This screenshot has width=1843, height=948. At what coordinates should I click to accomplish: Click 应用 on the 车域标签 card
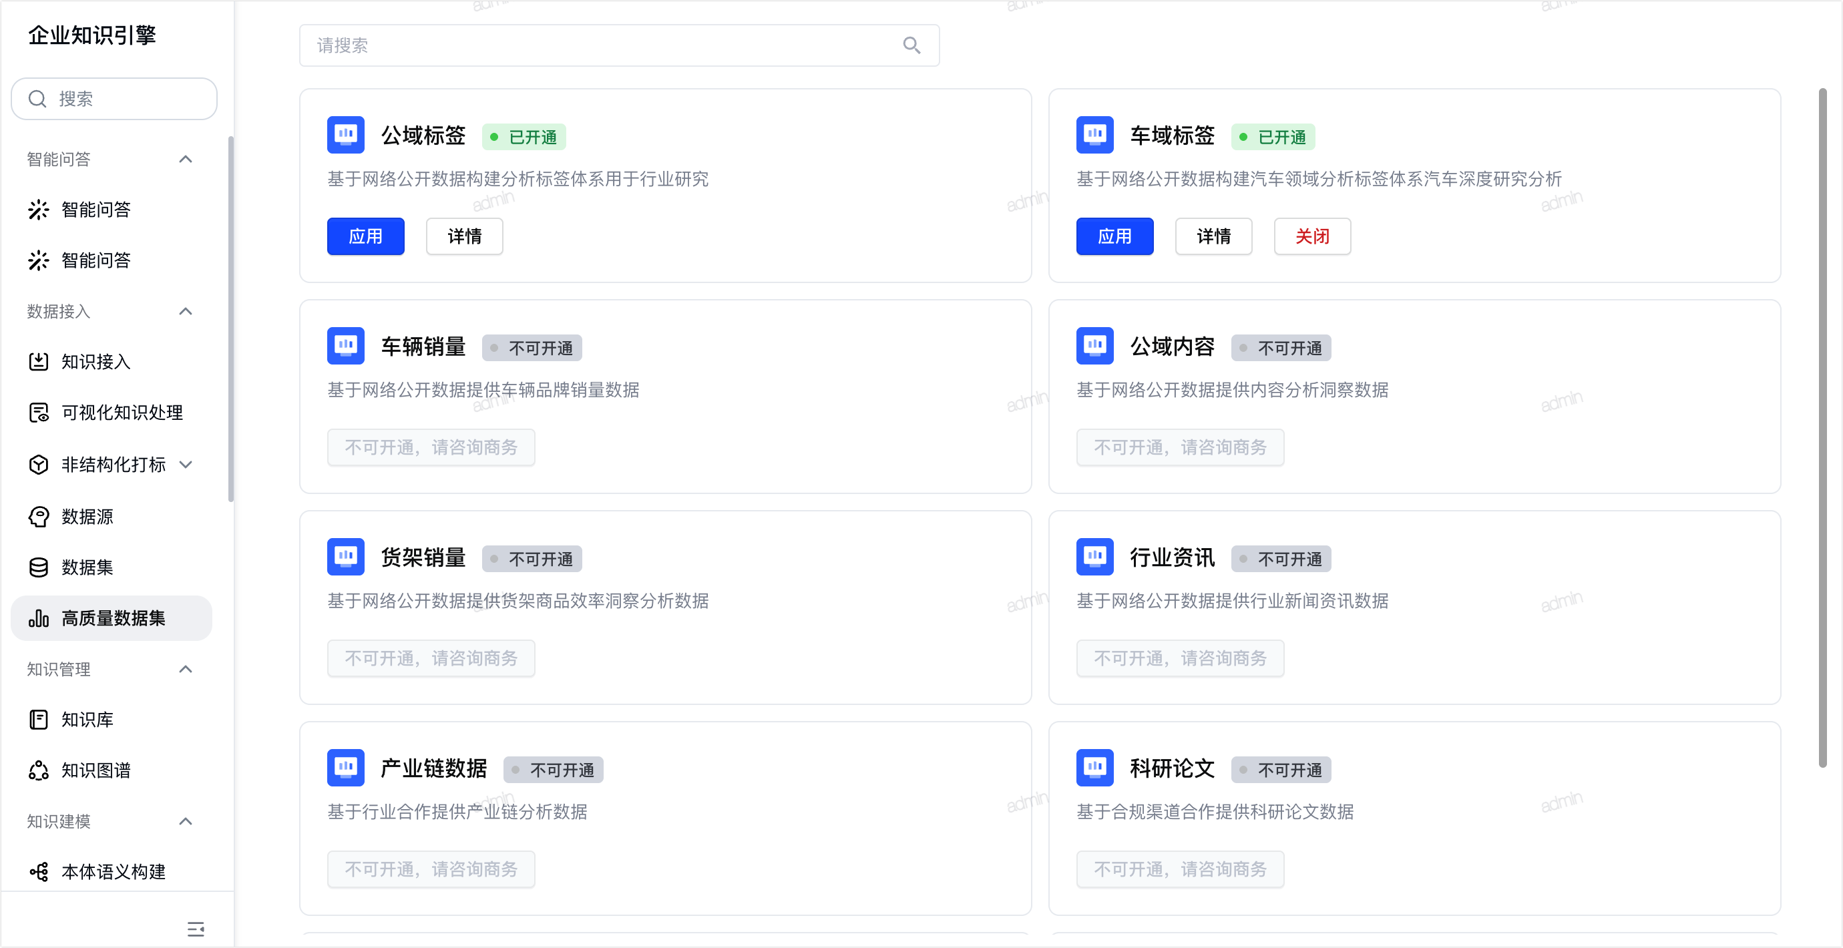tap(1114, 236)
